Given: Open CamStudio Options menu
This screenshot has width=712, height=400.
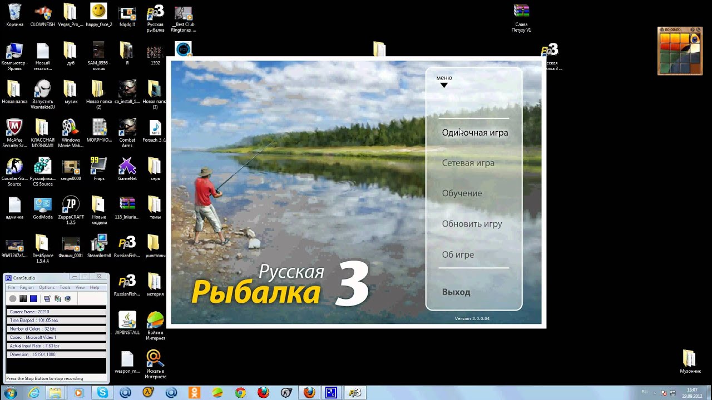Looking at the screenshot, I should pyautogui.click(x=47, y=287).
